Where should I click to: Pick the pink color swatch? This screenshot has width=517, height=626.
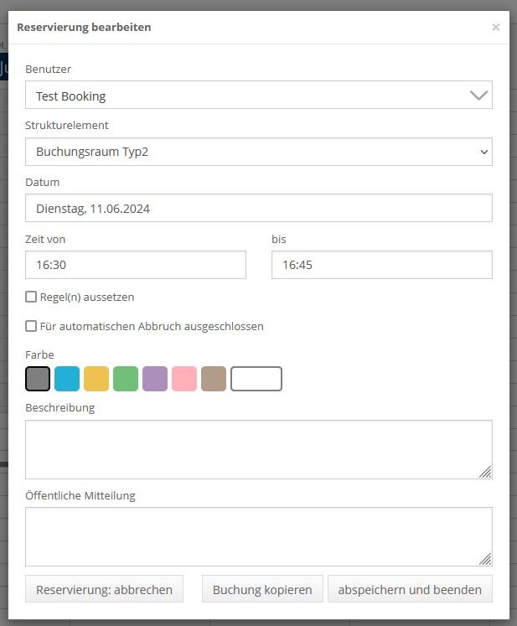click(184, 379)
